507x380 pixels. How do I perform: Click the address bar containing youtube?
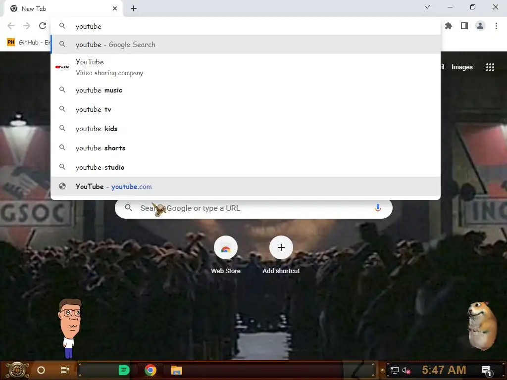click(x=246, y=26)
